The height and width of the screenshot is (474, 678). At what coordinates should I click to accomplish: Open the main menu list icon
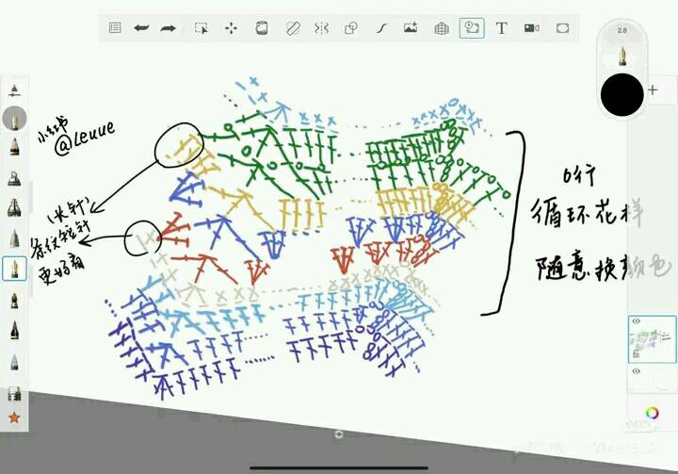pos(115,28)
